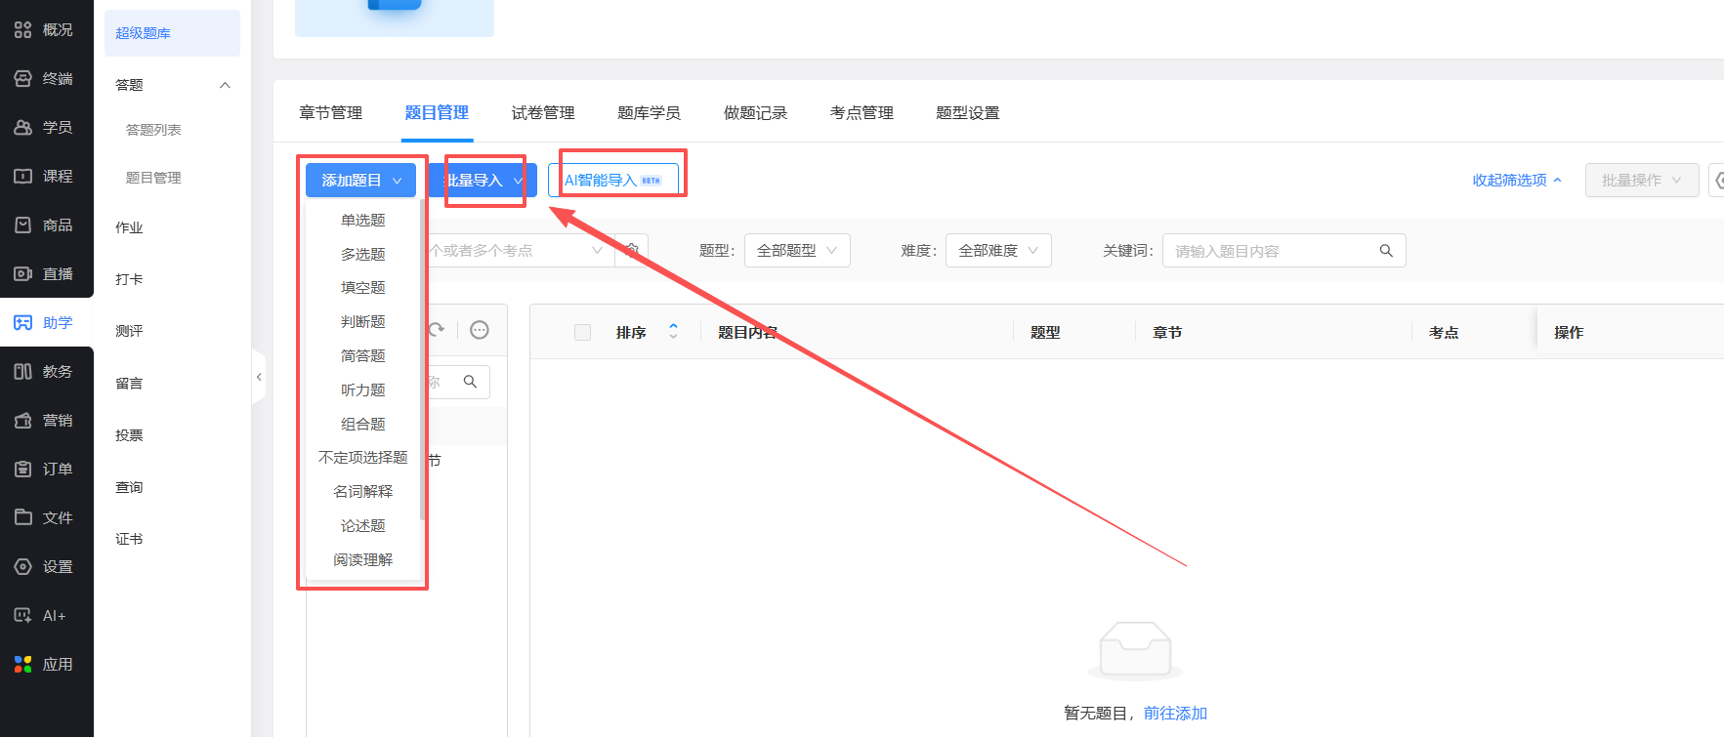
Task: Open the AI+ sidebar icon
Action: click(x=23, y=616)
